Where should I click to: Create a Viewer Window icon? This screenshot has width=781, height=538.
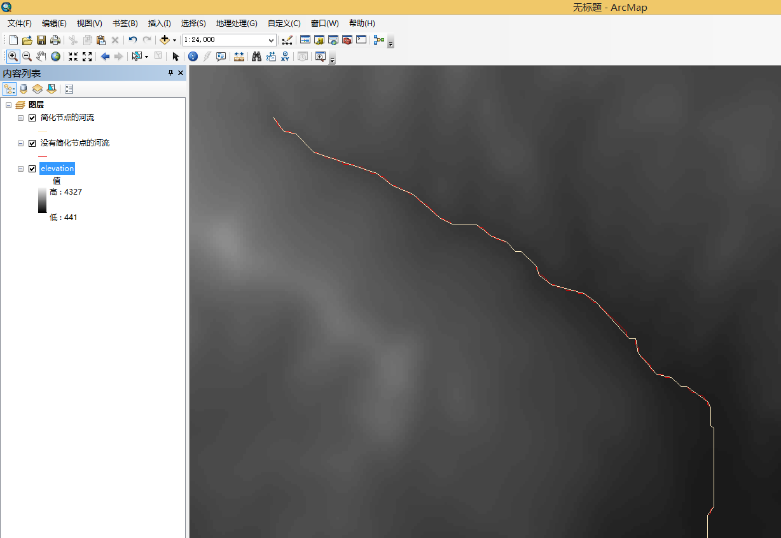coord(320,56)
